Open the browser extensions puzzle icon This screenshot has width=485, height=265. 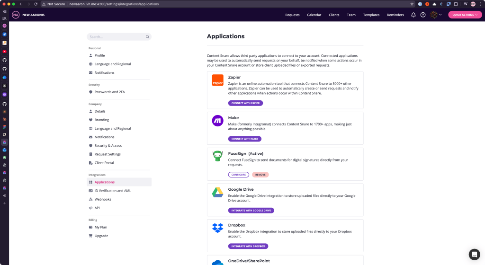point(456,4)
